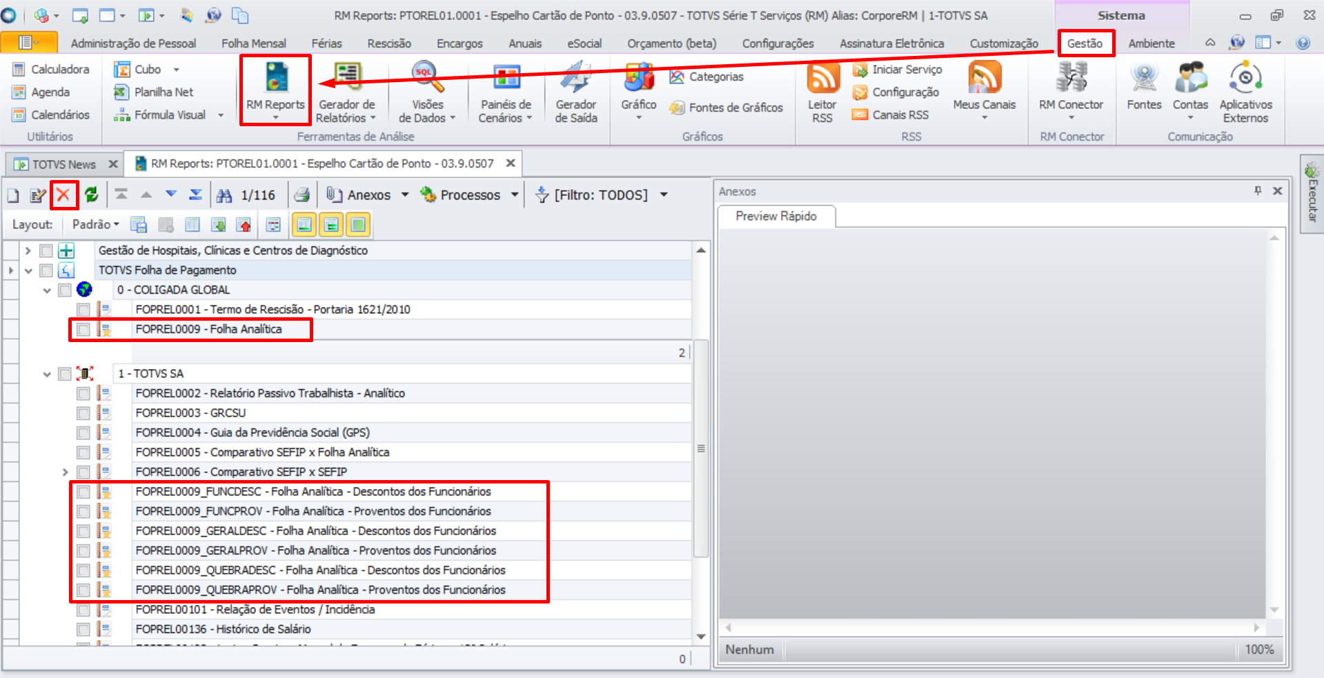This screenshot has width=1324, height=678.
Task: Collapse TOTVS Folha de Pagamento node
Action: click(28, 270)
